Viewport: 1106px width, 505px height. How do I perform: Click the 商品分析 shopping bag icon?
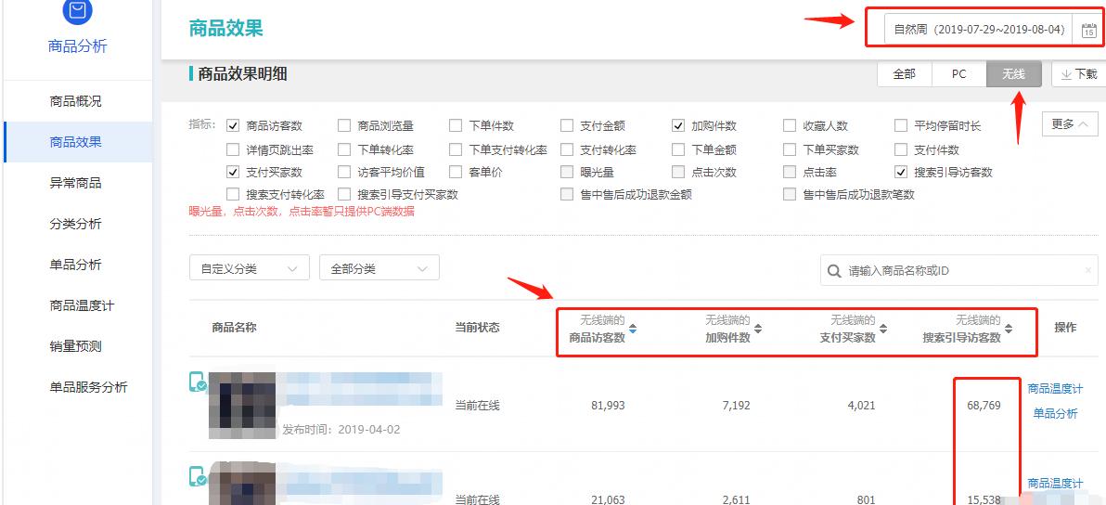coord(78,11)
